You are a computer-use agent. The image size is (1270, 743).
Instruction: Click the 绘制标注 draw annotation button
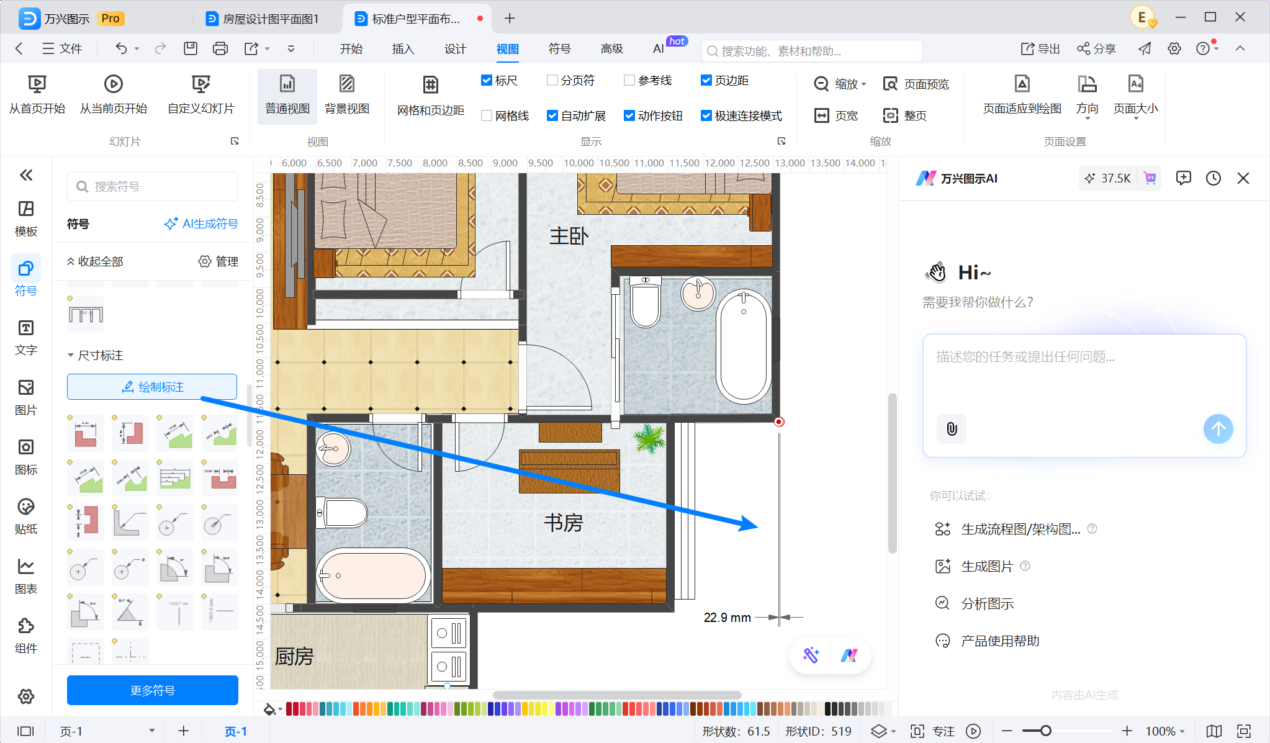[x=152, y=387]
